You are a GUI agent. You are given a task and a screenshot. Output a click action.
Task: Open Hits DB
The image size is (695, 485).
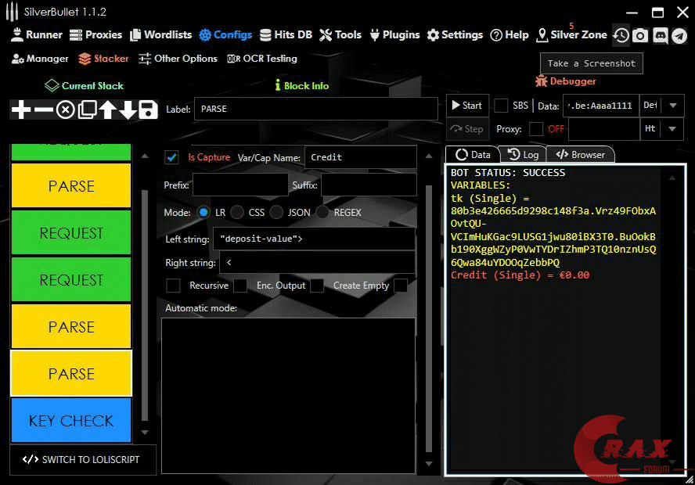(x=286, y=34)
